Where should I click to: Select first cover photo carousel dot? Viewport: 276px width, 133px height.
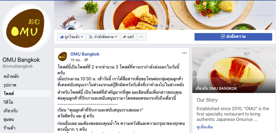pos(156,26)
